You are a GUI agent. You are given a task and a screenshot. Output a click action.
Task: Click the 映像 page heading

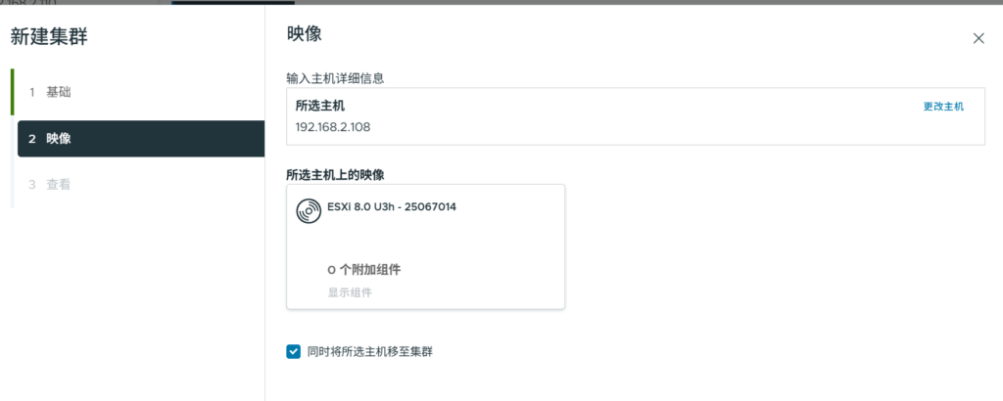click(x=305, y=34)
